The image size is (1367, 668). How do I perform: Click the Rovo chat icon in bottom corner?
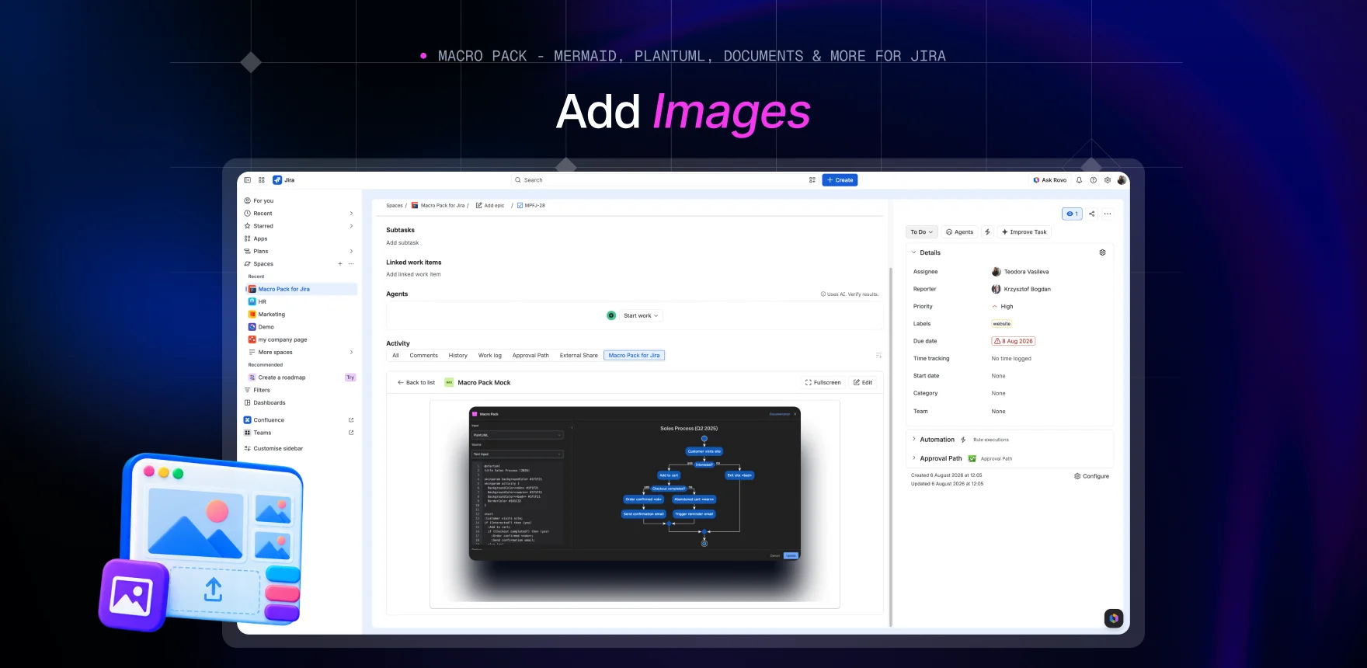pos(1114,618)
